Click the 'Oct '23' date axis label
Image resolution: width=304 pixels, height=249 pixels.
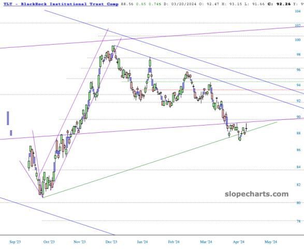tap(49, 242)
